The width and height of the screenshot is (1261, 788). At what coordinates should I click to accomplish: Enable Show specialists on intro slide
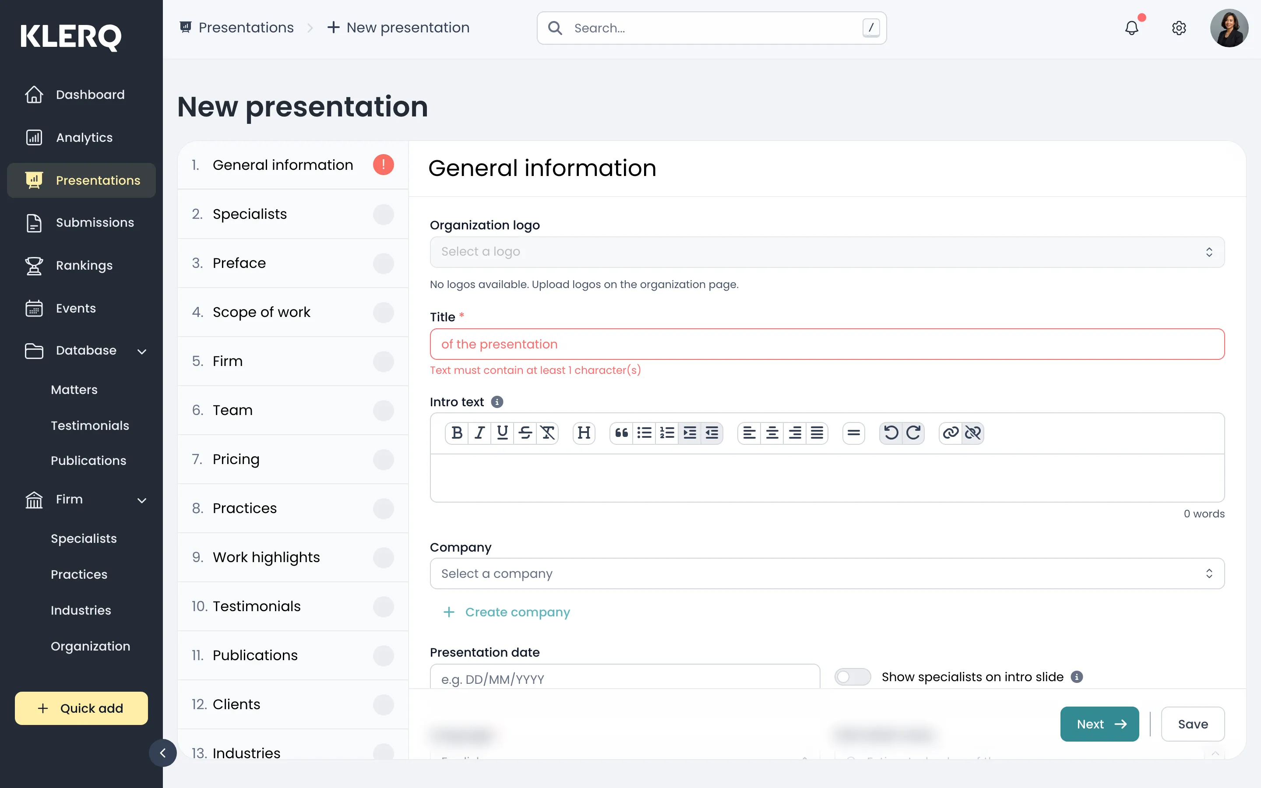[852, 676]
